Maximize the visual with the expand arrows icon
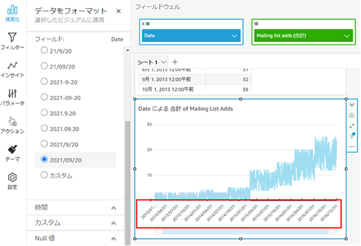The width and height of the screenshot is (361, 246). (x=352, y=126)
